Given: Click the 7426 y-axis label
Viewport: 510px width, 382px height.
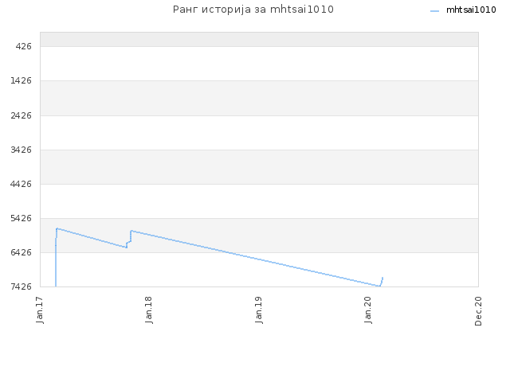Looking at the screenshot, I should pyautogui.click(x=21, y=286).
